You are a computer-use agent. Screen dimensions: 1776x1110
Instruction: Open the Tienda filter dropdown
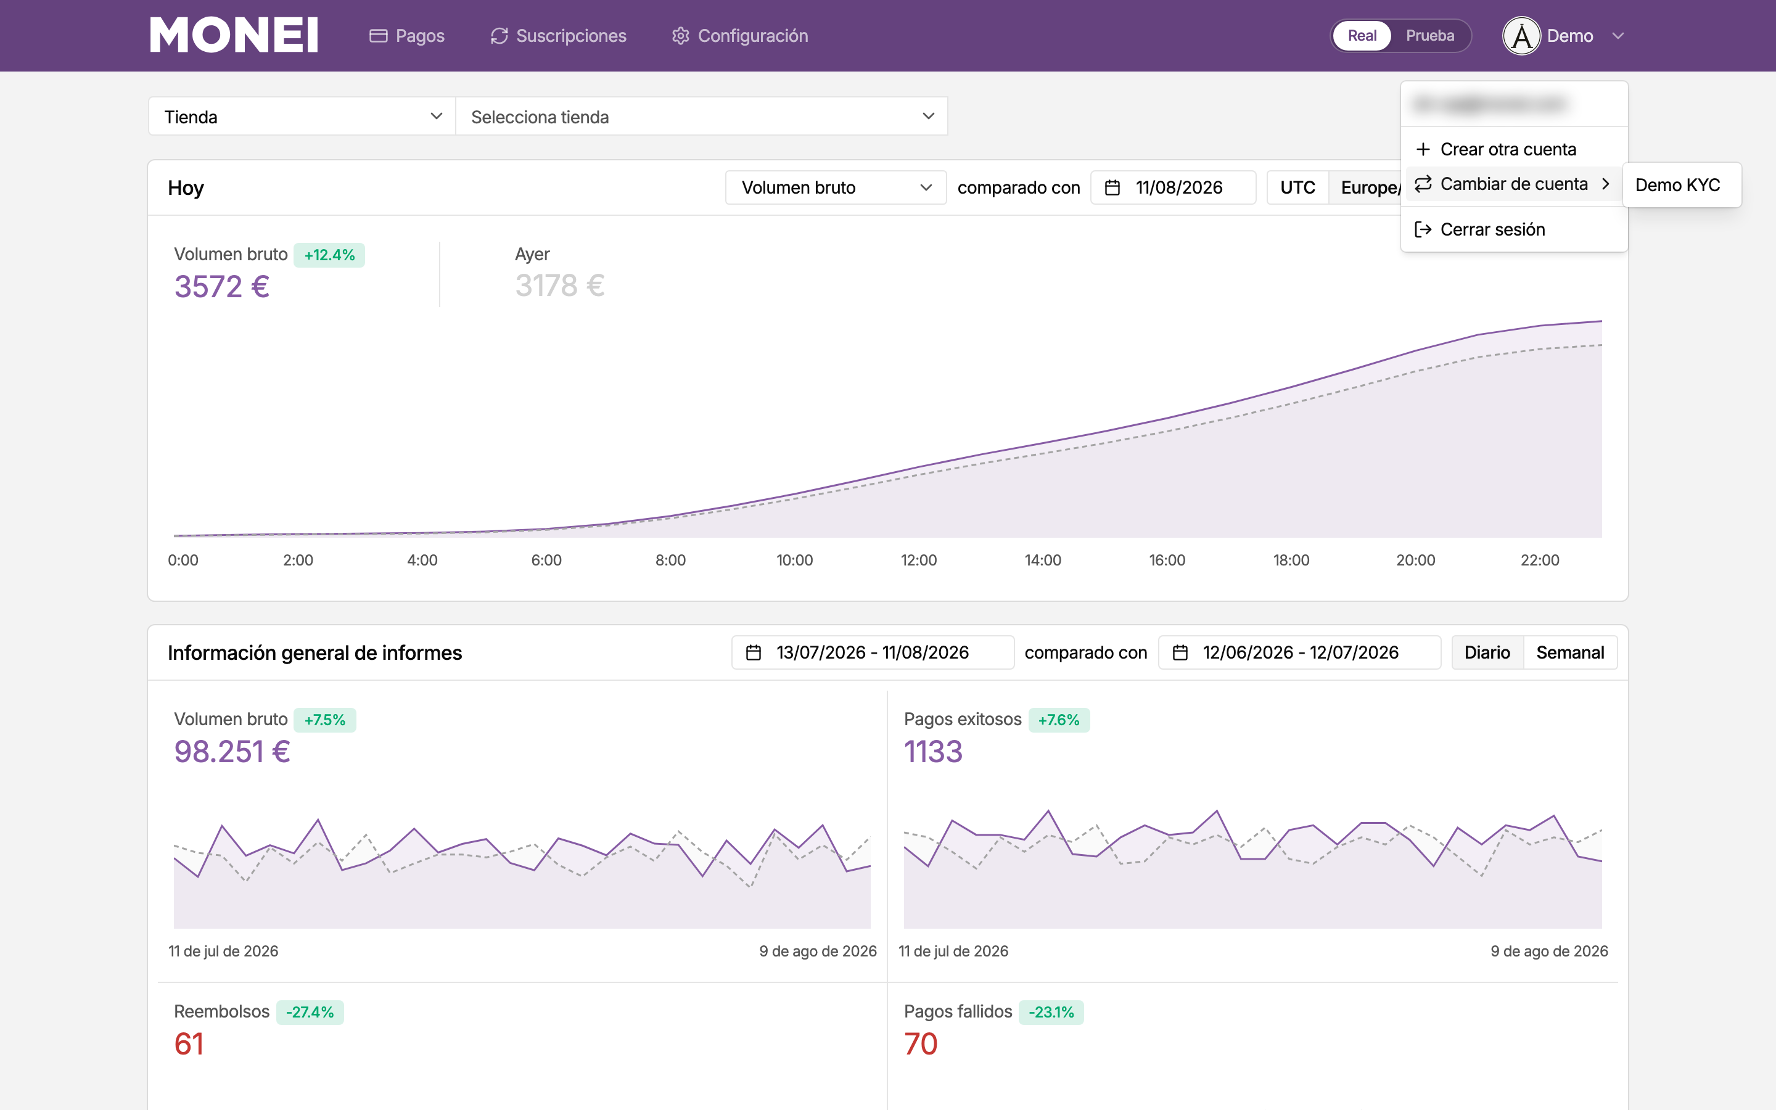pyautogui.click(x=302, y=117)
